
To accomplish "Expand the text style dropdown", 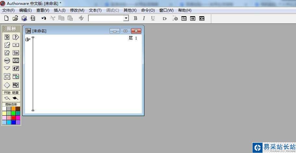I will click(126, 18).
